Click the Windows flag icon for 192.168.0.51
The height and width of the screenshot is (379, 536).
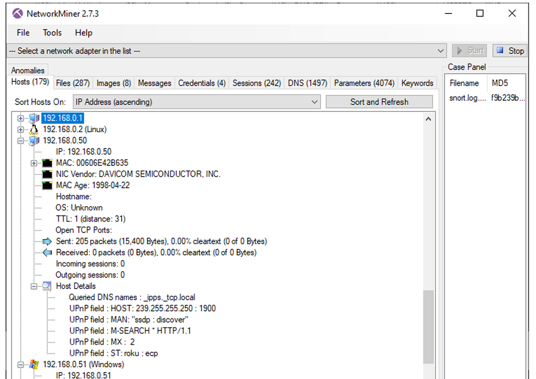click(34, 365)
